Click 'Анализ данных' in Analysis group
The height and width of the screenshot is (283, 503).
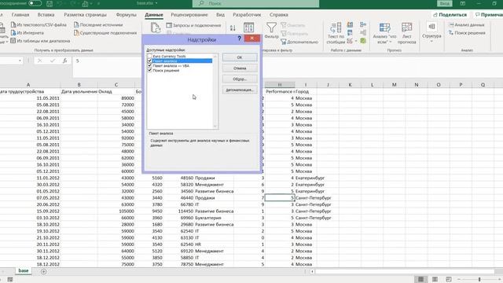tap(466, 24)
